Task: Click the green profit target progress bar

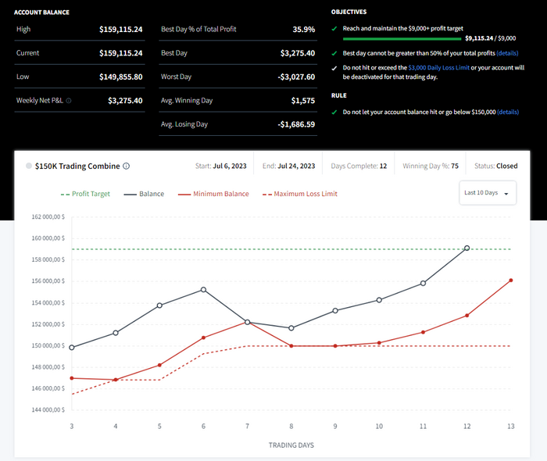Action: tap(402, 38)
